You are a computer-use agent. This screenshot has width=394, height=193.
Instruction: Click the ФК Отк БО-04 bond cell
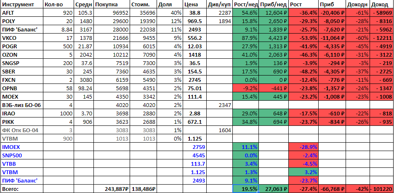21,130
